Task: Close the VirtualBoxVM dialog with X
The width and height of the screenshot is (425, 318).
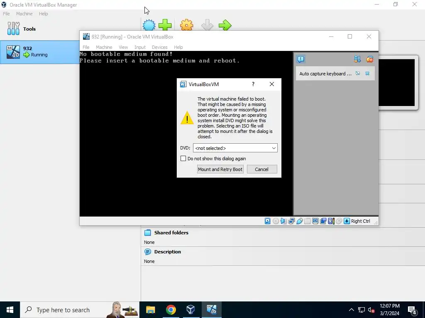Action: click(272, 84)
